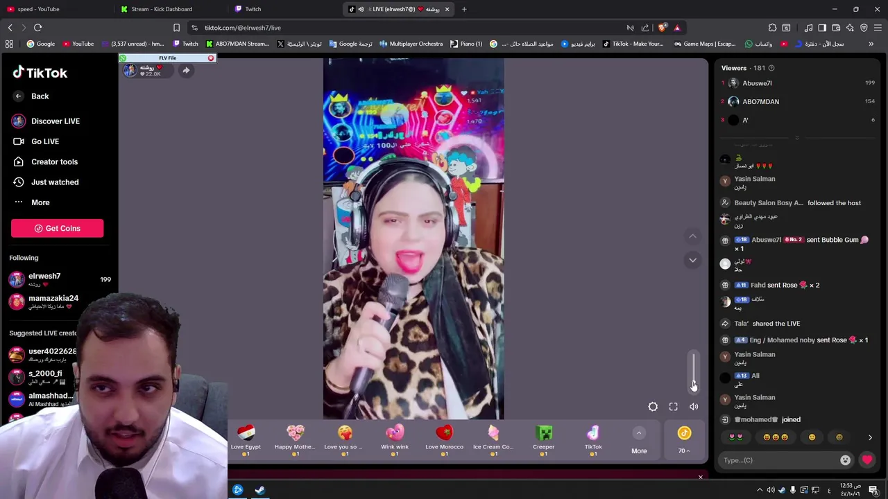Send the Love you so gift

[345, 440]
